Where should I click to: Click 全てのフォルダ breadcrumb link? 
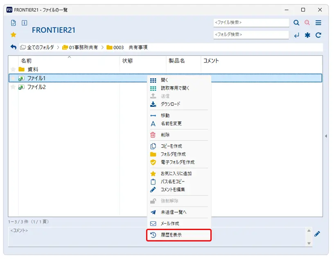[40, 47]
